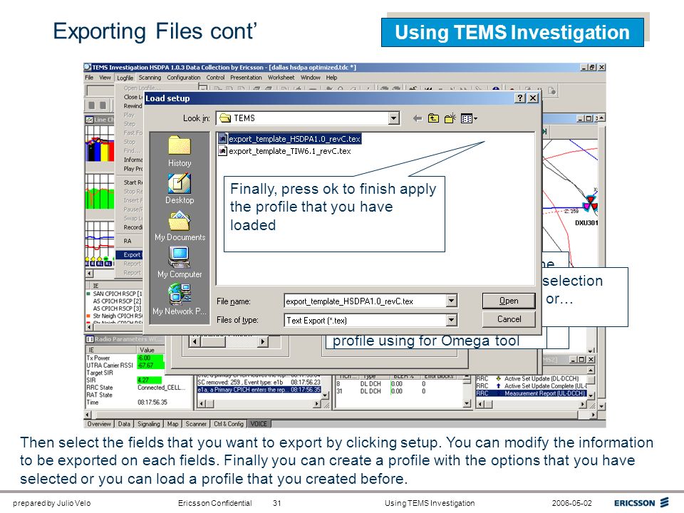
Task: Select the My Computer shortcut
Action: pos(180,263)
